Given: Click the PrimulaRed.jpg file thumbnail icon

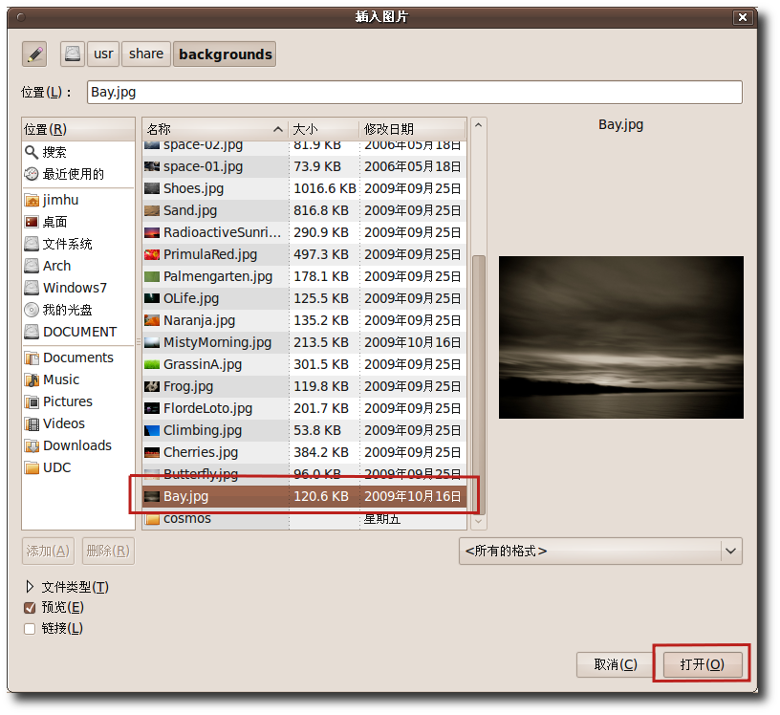Looking at the screenshot, I should click(152, 254).
